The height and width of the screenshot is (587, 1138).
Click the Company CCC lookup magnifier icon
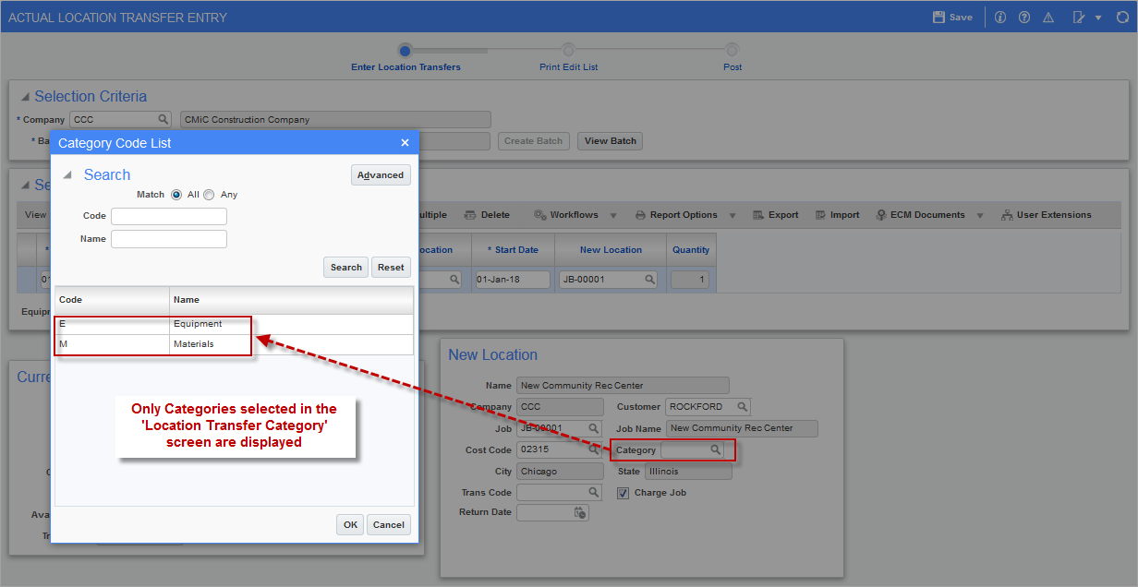tap(163, 120)
